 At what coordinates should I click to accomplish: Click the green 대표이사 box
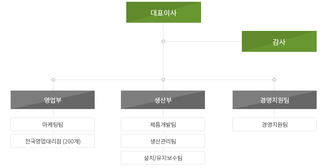(x=163, y=12)
